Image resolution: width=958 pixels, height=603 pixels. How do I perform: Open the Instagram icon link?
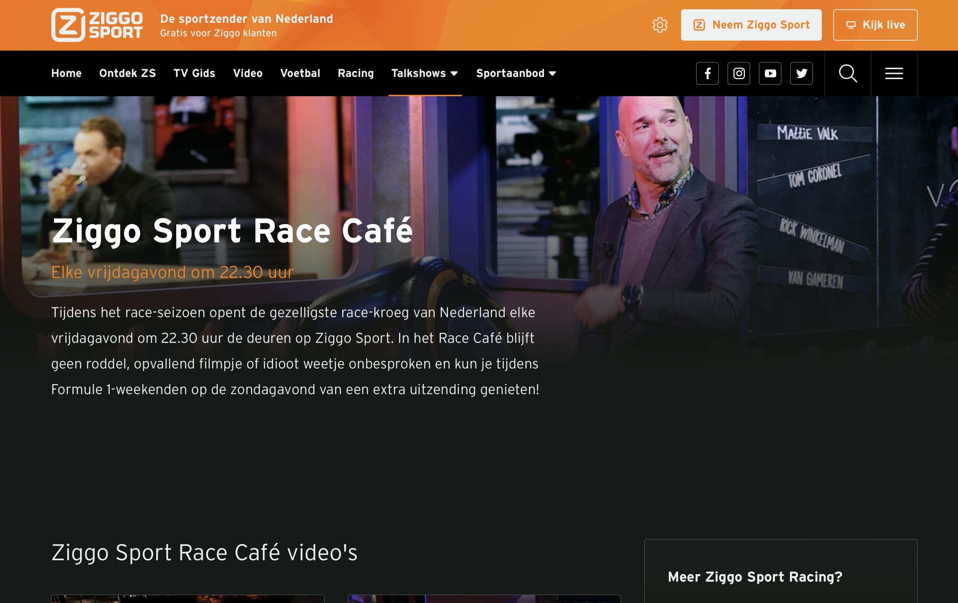coord(739,73)
